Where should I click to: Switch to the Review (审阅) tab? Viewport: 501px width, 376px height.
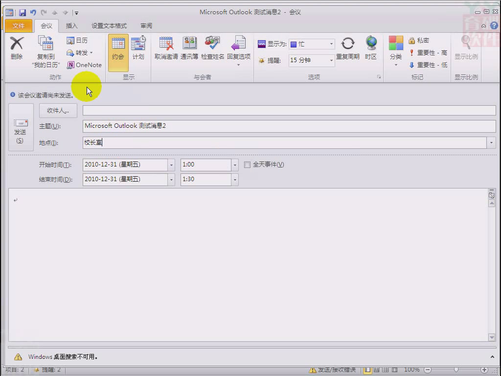(146, 26)
